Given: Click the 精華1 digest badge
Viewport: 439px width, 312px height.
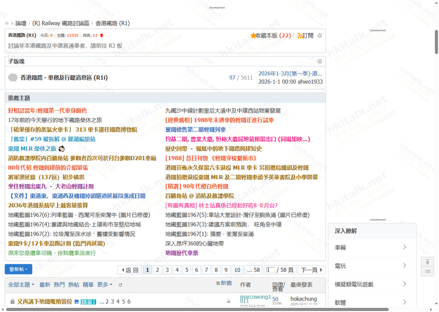Looking at the screenshot, I should coord(88,302).
